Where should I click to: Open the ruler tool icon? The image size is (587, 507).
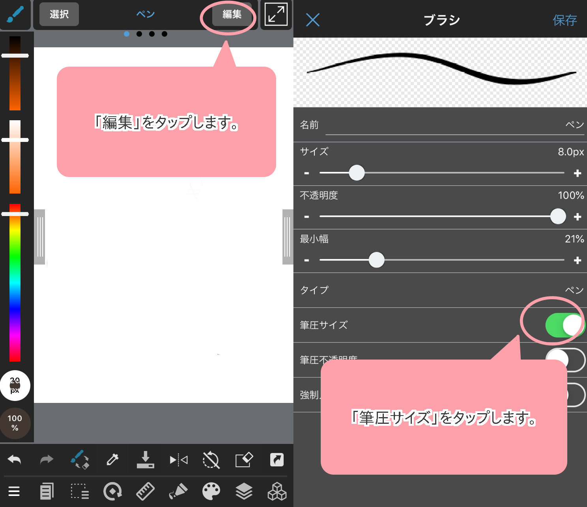145,491
